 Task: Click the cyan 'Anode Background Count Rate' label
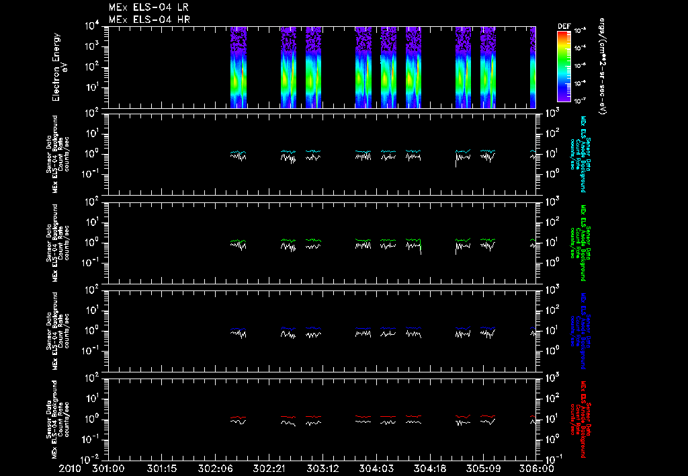579,154
